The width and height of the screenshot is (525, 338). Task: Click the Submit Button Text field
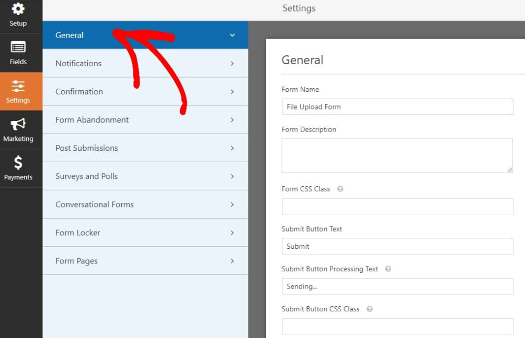(397, 246)
